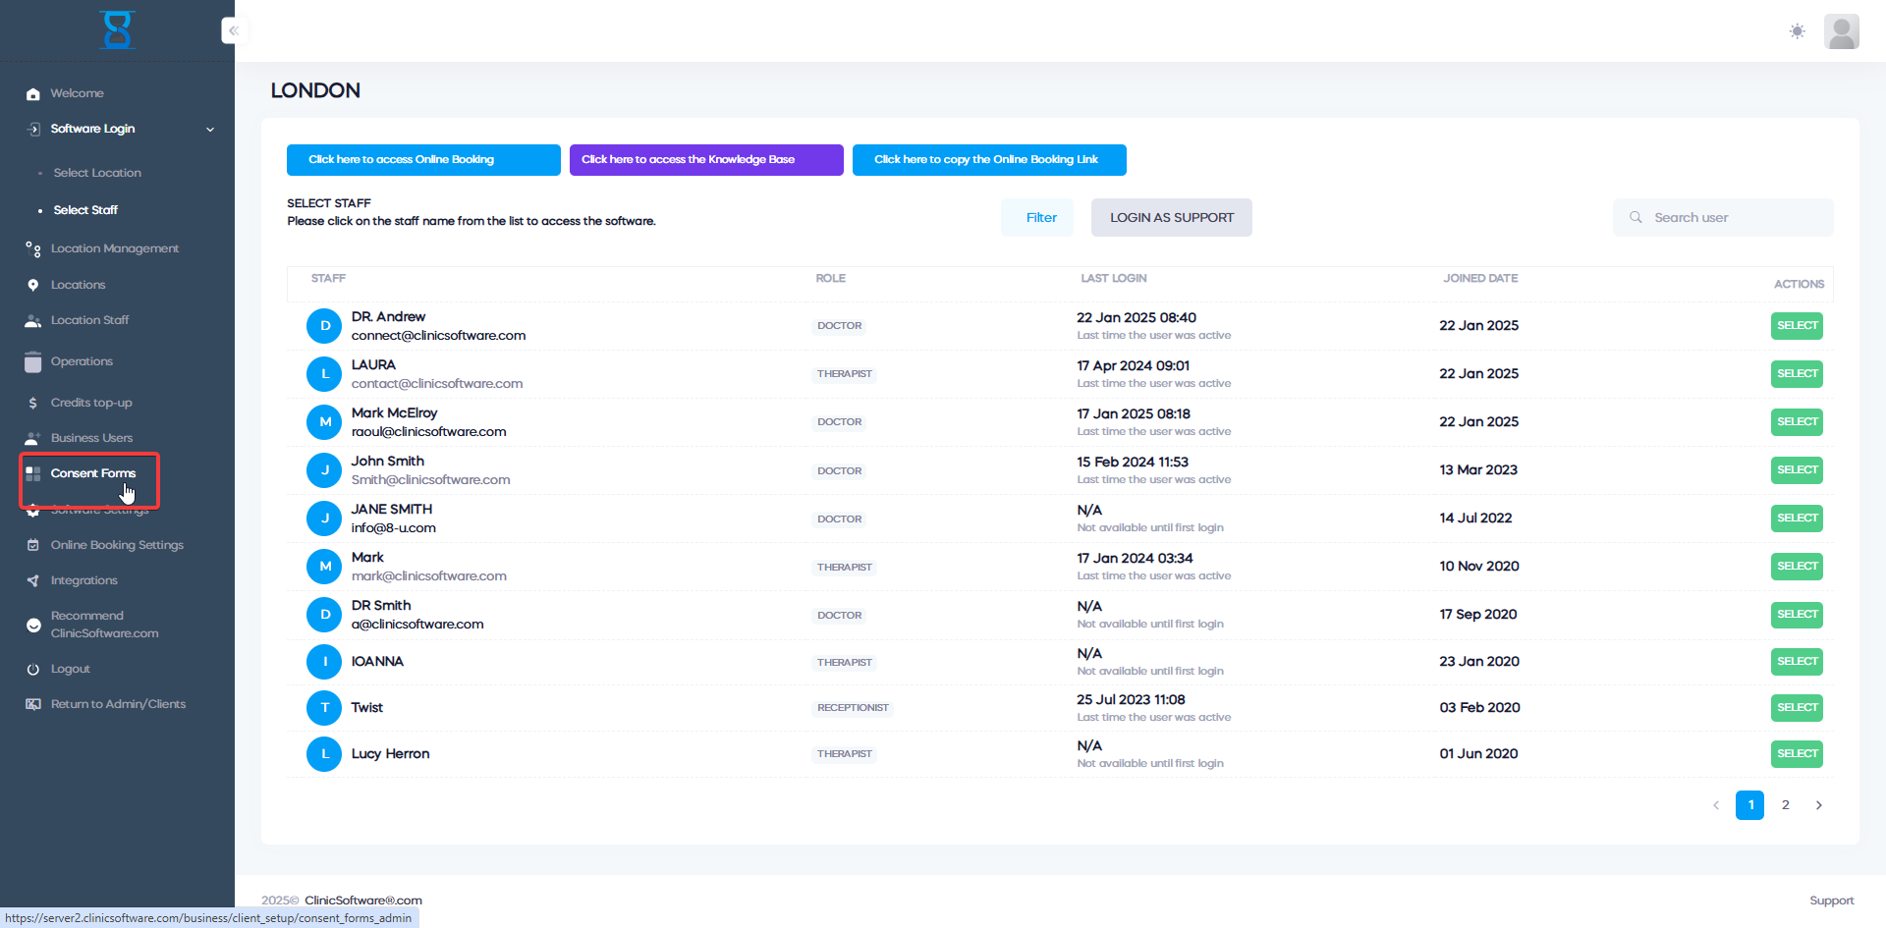Click LOGIN AS SUPPORT button

coord(1171,218)
